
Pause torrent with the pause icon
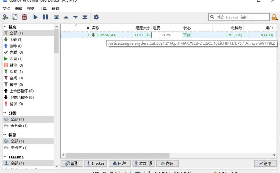tap(45, 17)
